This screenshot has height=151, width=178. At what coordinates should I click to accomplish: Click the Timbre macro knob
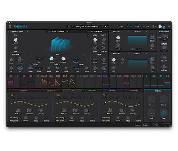point(151,99)
